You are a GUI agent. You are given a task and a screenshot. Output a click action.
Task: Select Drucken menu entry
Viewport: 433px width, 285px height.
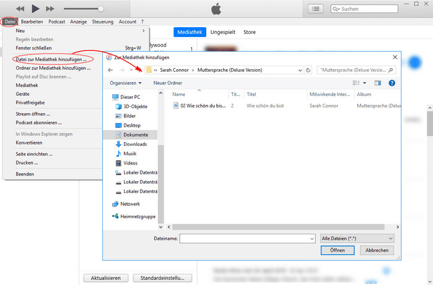coord(27,163)
